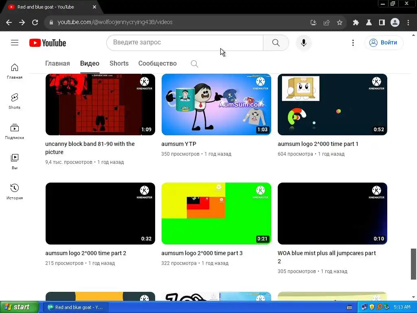Click the search magnifier button
The height and width of the screenshot is (313, 417).
click(x=276, y=42)
